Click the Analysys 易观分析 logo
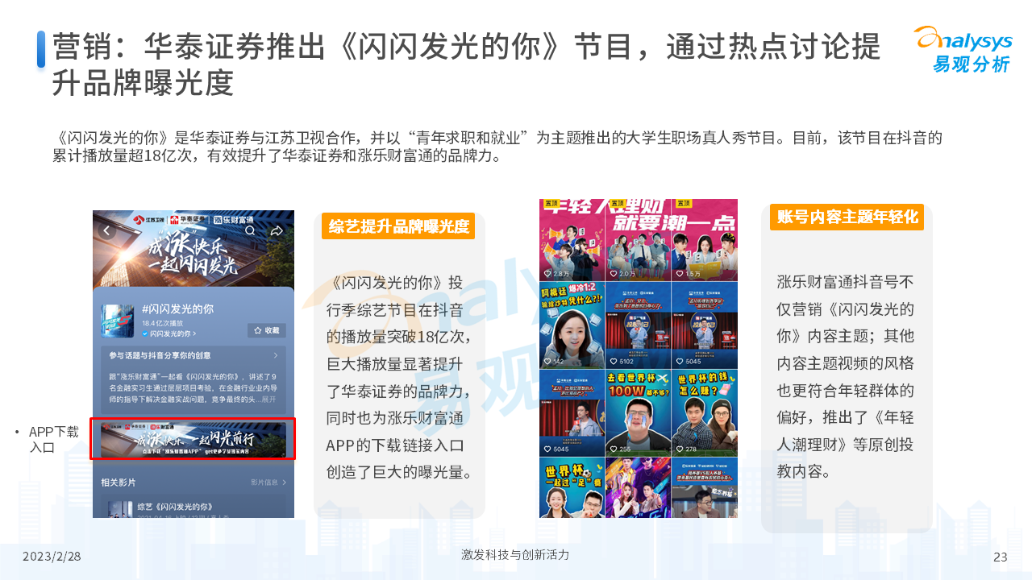Viewport: 1032px width, 580px height. coord(962,50)
